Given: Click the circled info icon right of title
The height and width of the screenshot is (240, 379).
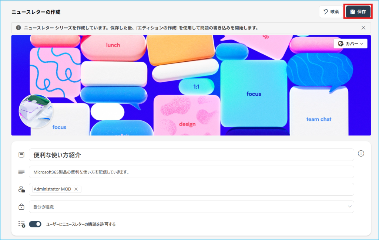Looking at the screenshot, I should pos(361,154).
